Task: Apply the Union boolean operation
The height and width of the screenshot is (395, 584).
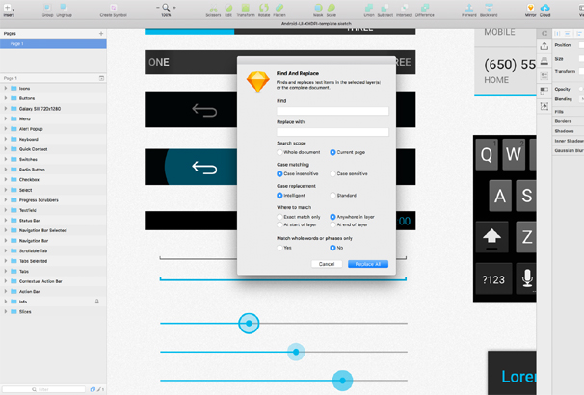Action: click(369, 9)
